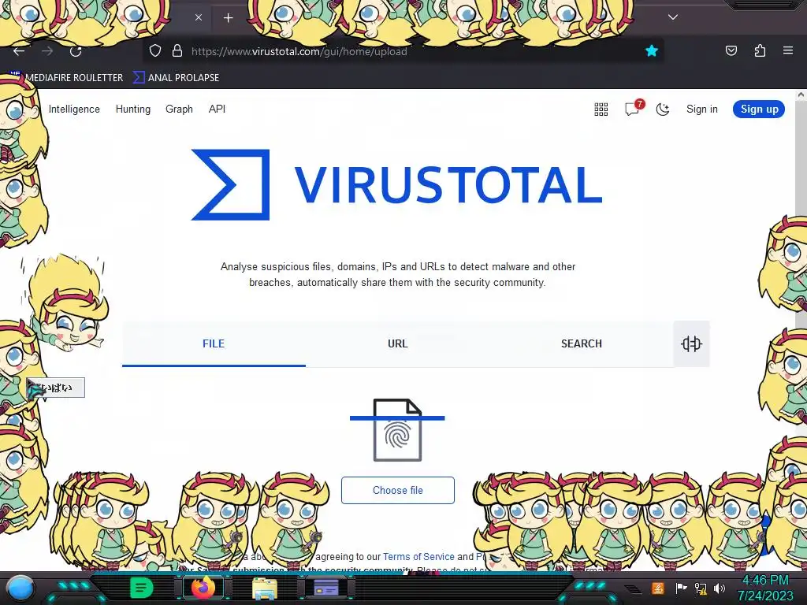The image size is (807, 605).
Task: Open the volume speaker tray icon
Action: pos(720,588)
